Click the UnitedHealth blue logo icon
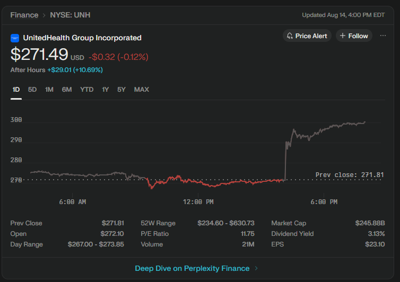Image resolution: width=400 pixels, height=282 pixels. click(15, 38)
